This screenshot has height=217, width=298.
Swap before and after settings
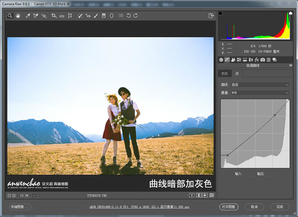(199, 195)
